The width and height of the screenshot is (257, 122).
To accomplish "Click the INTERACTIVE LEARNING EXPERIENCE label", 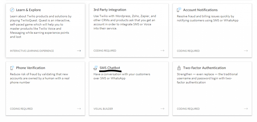I will [x=32, y=51].
